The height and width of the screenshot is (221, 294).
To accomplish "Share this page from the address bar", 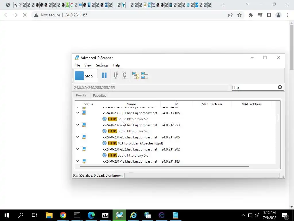I will tap(230, 15).
